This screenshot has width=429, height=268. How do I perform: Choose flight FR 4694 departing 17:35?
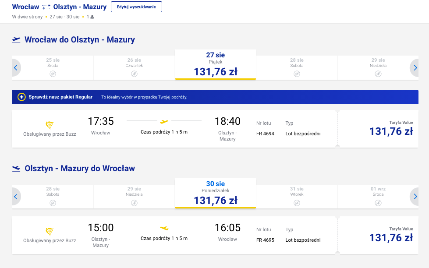(x=174, y=129)
